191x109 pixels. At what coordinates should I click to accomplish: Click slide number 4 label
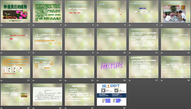coord(125,25)
